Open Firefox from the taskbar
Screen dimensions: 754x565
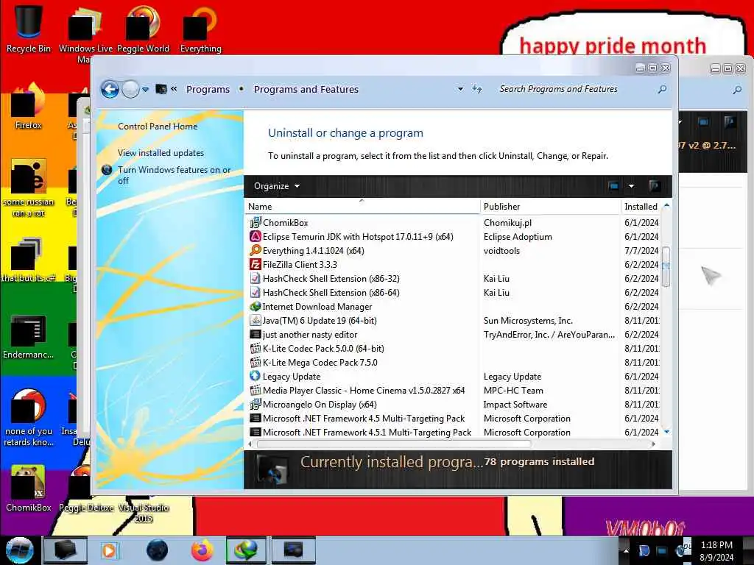202,550
